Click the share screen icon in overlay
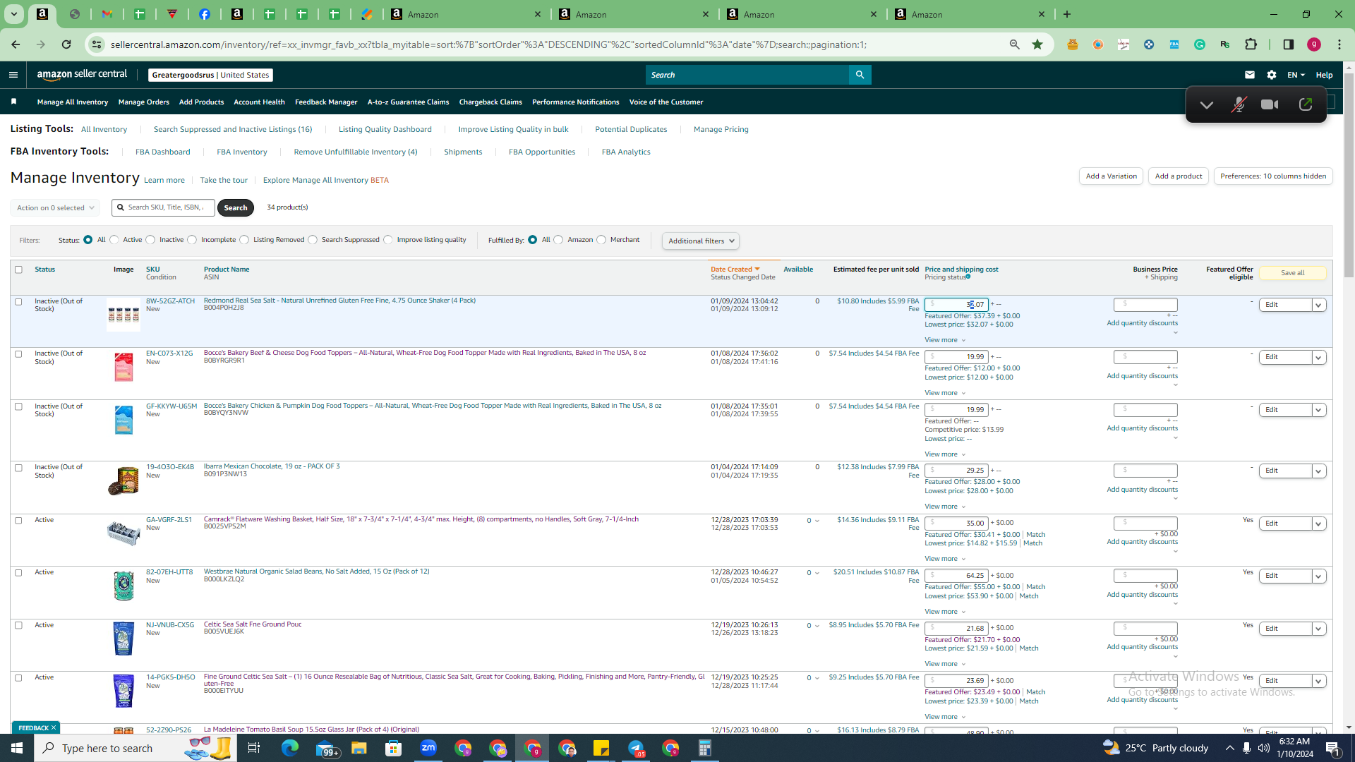 1306,105
